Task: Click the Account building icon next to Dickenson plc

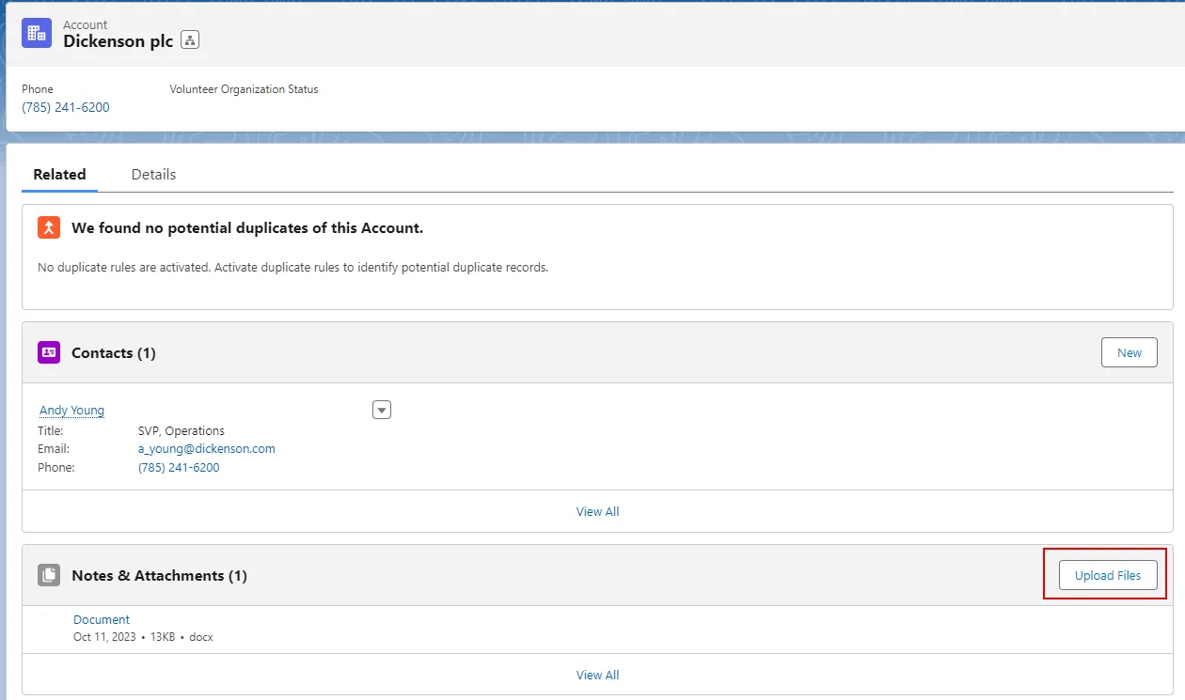Action: (x=36, y=32)
